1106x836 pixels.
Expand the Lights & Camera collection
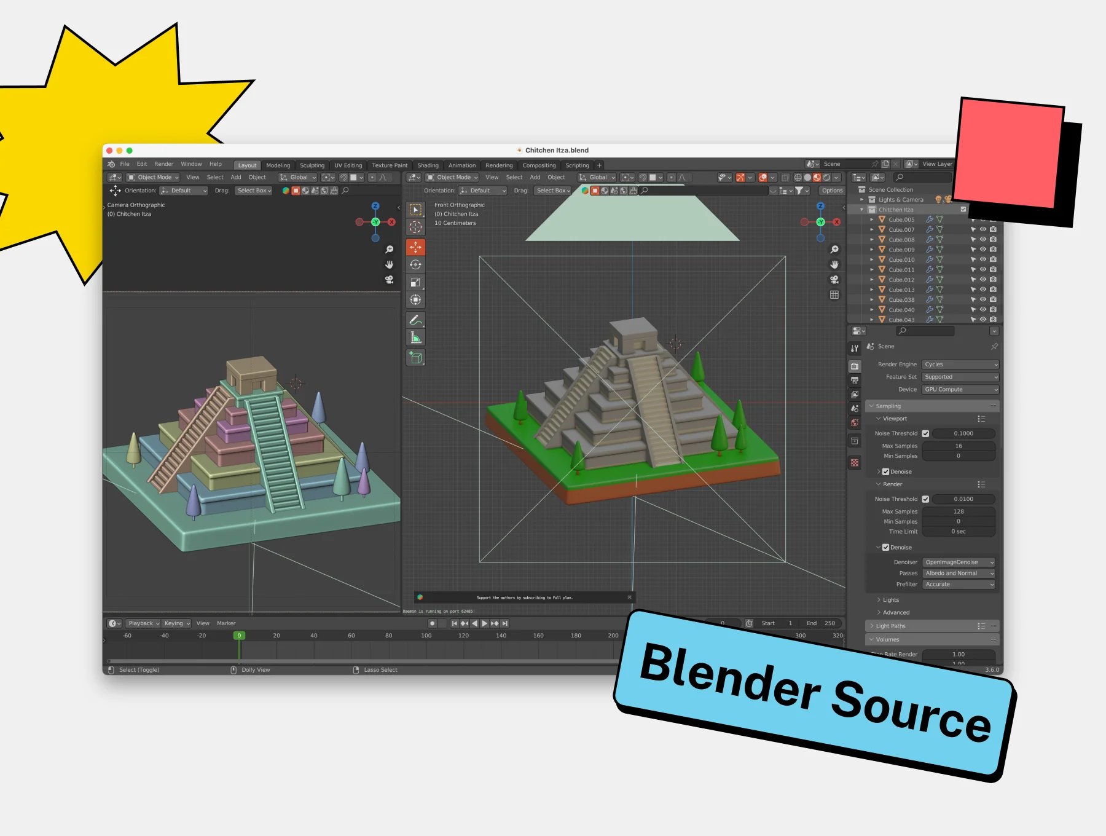861,200
